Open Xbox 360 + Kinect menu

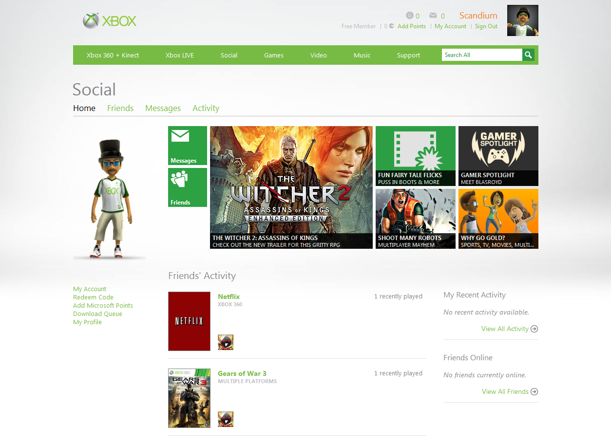point(113,55)
